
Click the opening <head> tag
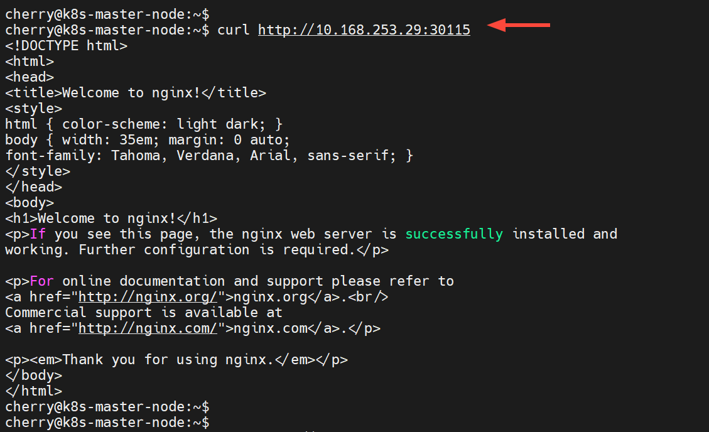click(30, 77)
